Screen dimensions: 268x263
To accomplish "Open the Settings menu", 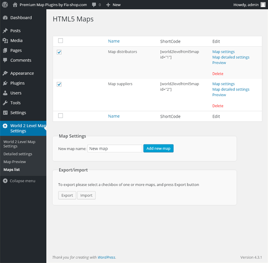I will 18,112.
